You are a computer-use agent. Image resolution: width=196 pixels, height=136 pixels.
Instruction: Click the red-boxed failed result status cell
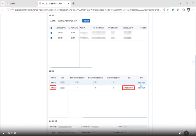pyautogui.click(x=53, y=88)
